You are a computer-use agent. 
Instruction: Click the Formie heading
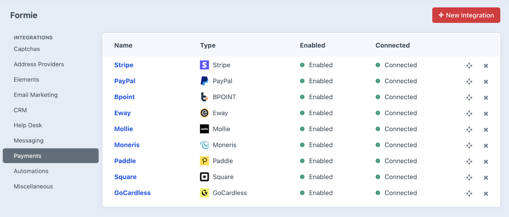click(24, 15)
